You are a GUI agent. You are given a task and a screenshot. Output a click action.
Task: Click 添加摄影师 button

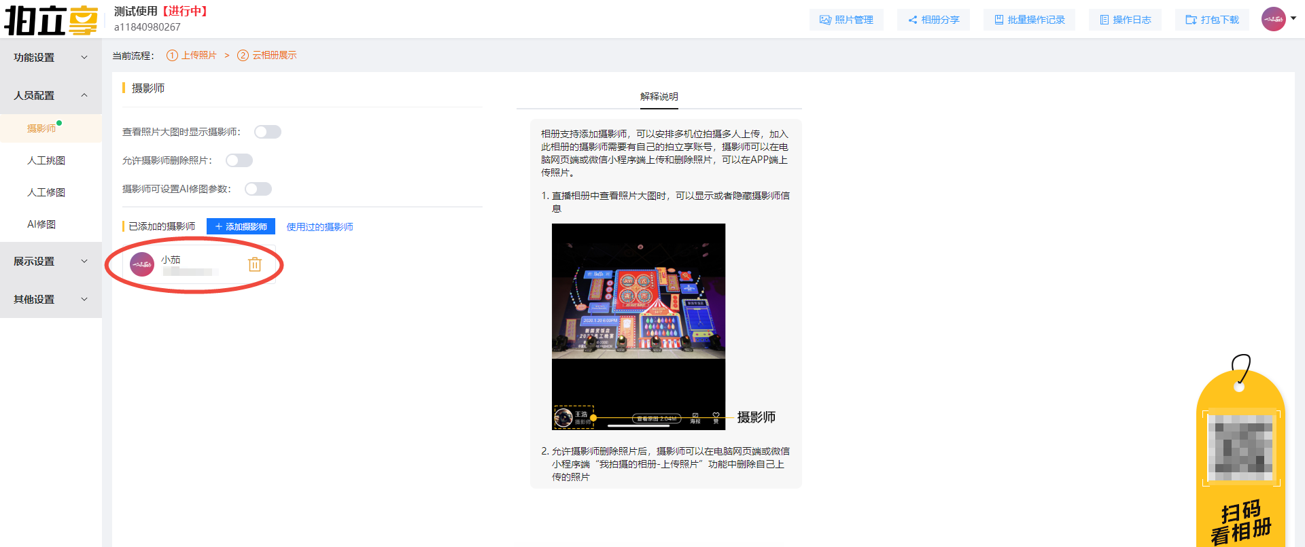241,227
